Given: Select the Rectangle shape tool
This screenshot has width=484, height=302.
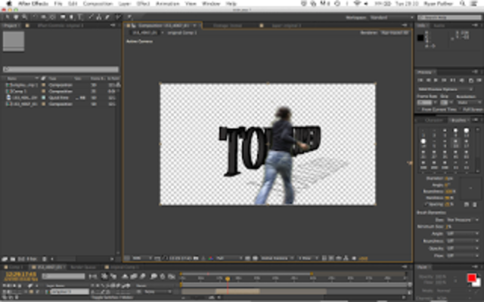Looking at the screenshot, I should (63, 17).
